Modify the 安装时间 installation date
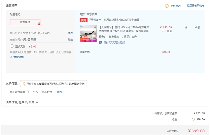 [x=70, y=40]
